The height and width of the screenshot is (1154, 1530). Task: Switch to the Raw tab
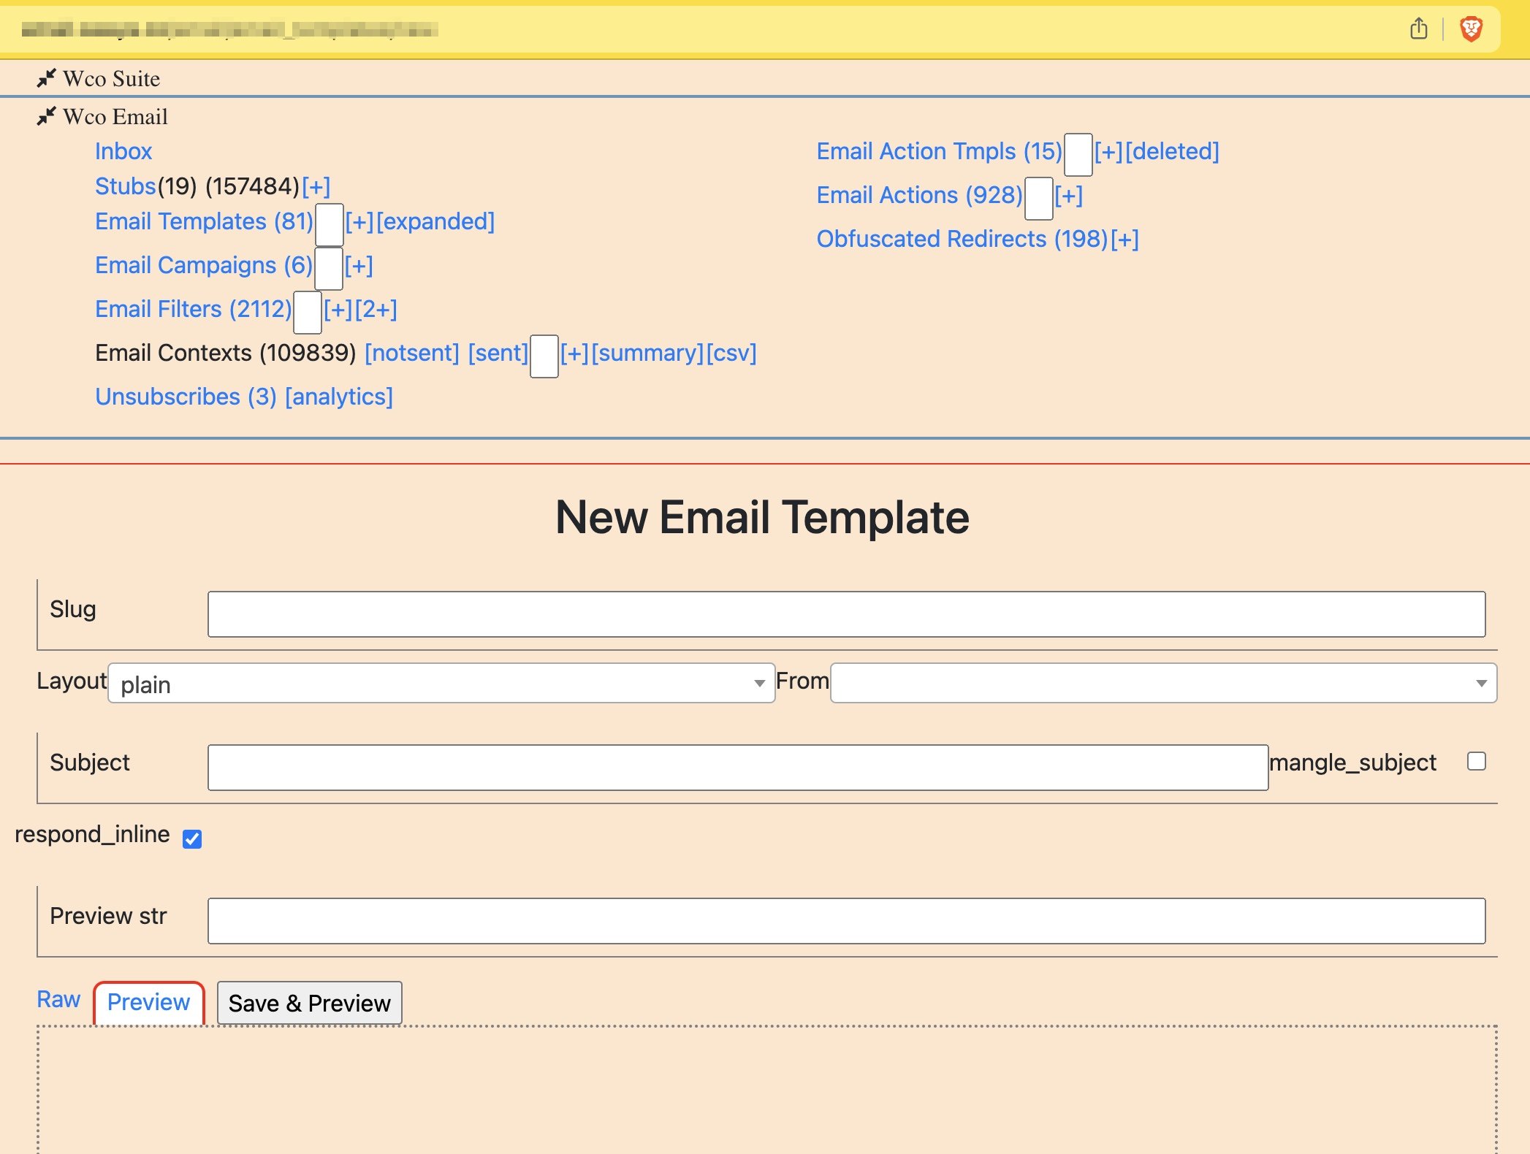point(58,999)
